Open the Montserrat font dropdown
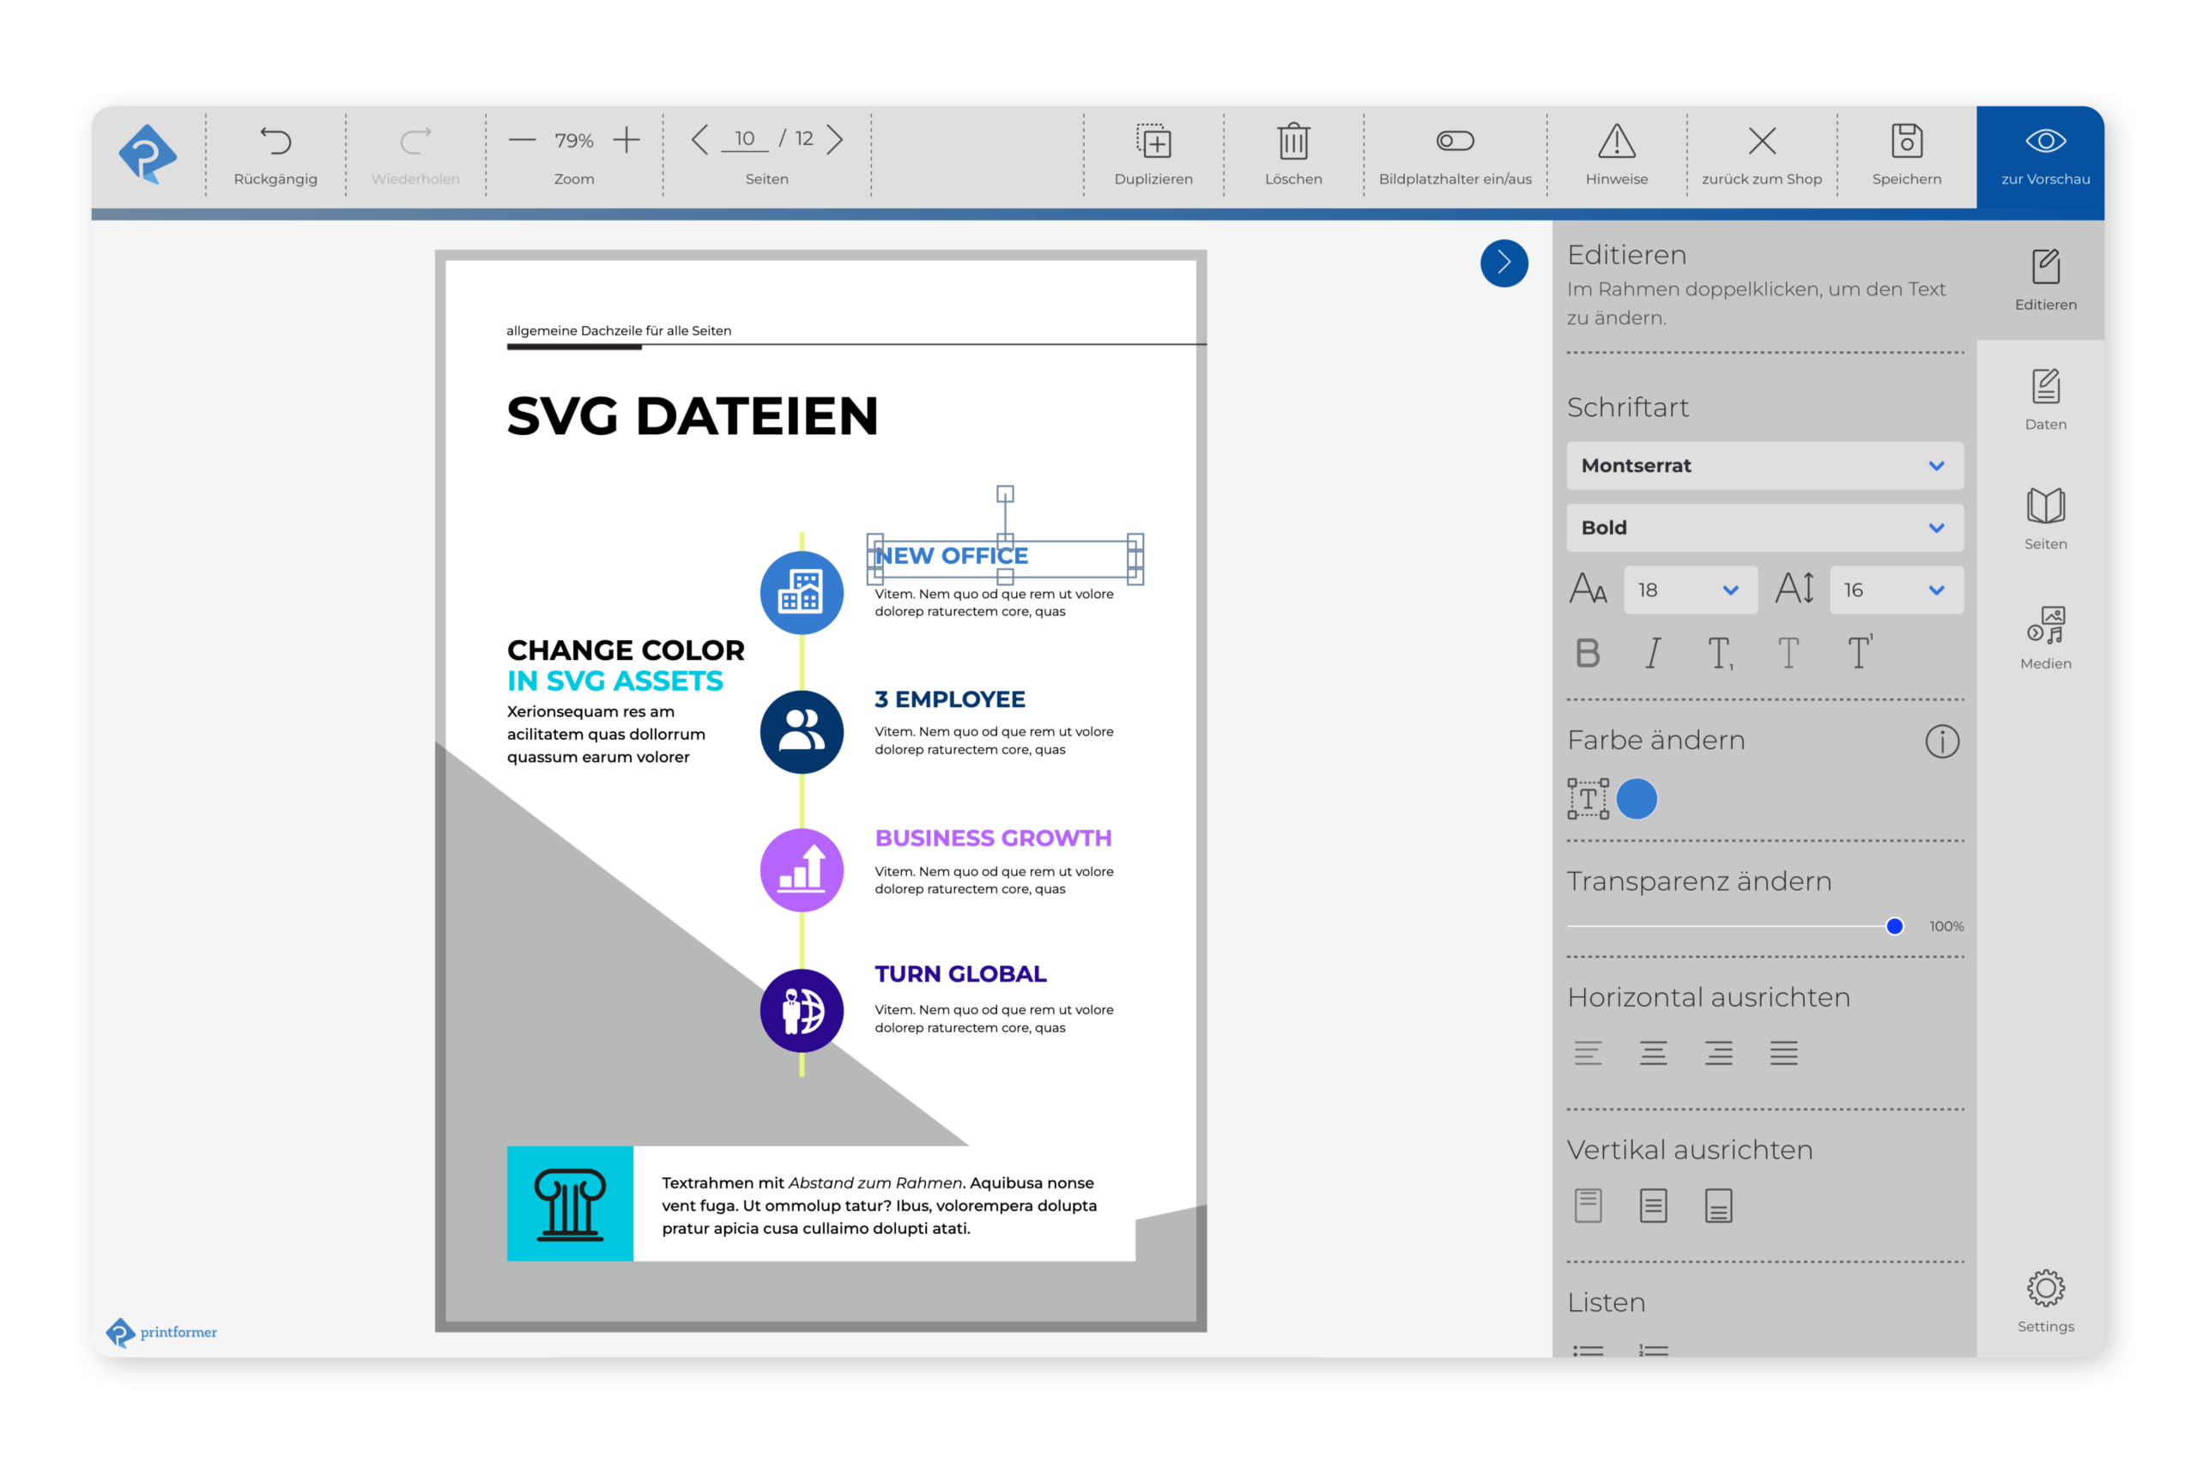The width and height of the screenshot is (2197, 1464). (x=1764, y=466)
